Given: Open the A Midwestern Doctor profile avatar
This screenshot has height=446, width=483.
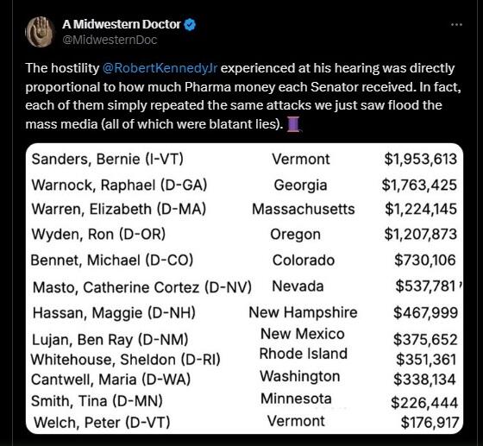Looking at the screenshot, I should (x=40, y=32).
